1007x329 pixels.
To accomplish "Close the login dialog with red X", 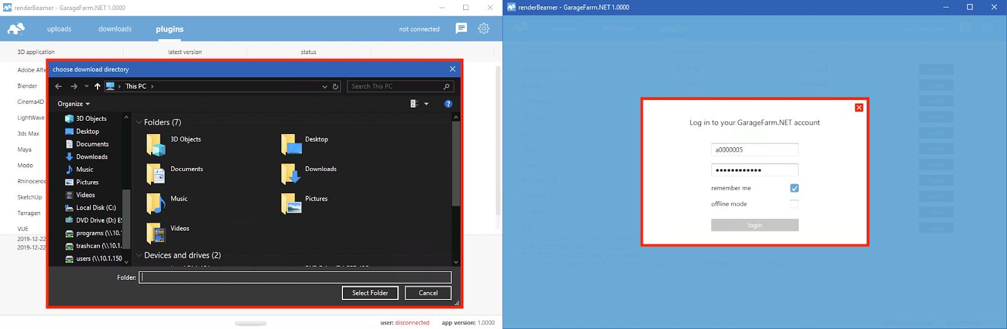I will point(859,108).
